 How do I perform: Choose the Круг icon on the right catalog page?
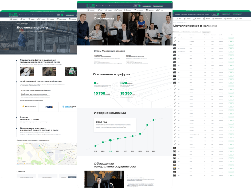pyautogui.click(x=177, y=19)
